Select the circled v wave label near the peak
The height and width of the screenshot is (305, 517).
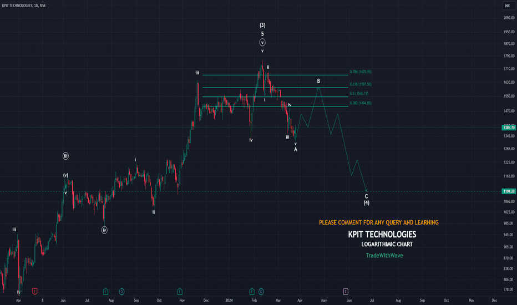click(262, 43)
